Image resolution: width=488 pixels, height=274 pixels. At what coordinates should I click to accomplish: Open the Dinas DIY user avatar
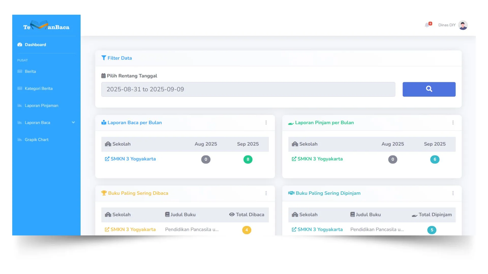(463, 25)
